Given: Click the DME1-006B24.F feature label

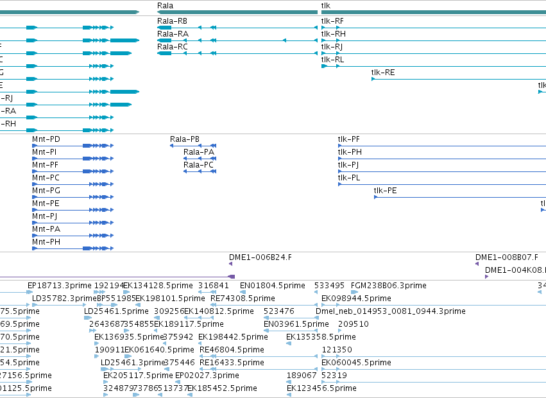Looking at the screenshot, I should pos(260,257).
